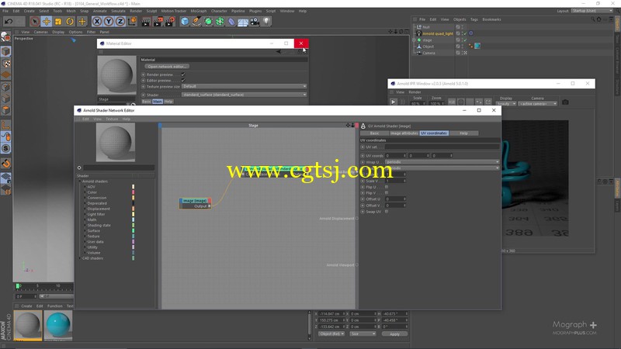
Task: Click the Arnold cone icon in shader panel
Action: tap(363, 126)
